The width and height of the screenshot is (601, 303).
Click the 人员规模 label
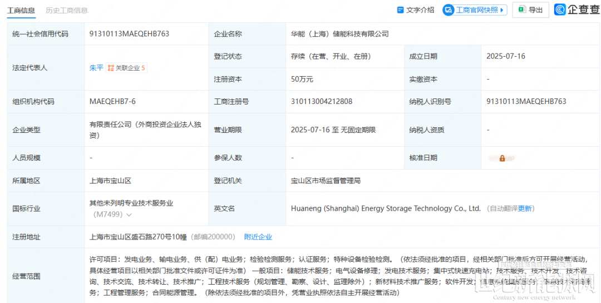tap(27, 158)
